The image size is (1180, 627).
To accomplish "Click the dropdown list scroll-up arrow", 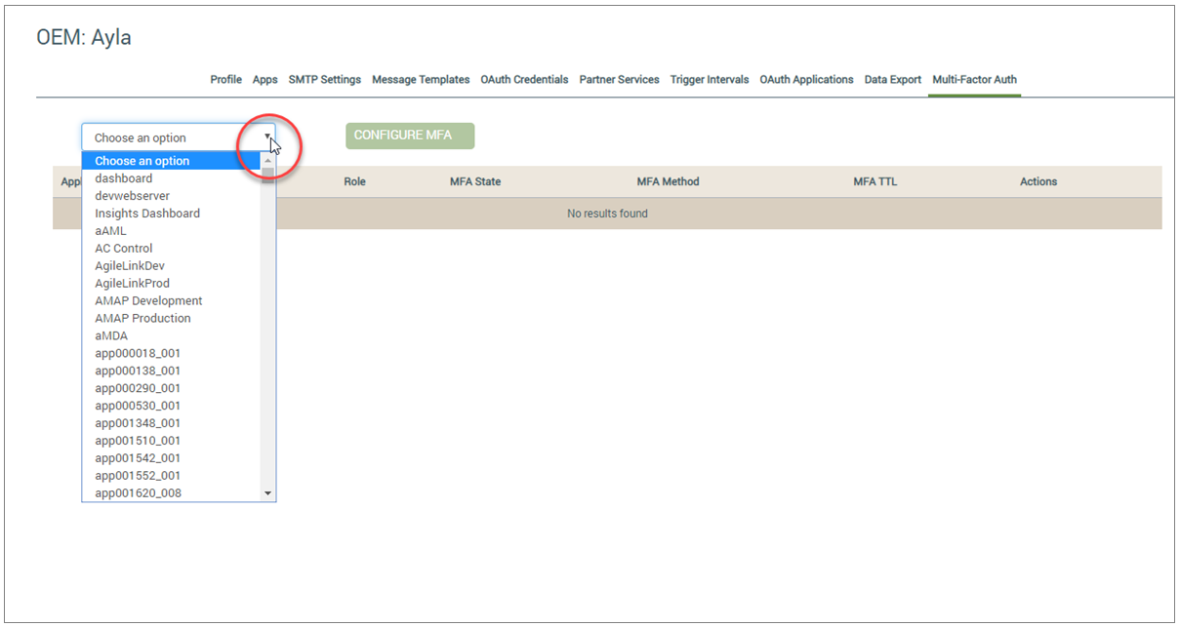I will coord(268,160).
